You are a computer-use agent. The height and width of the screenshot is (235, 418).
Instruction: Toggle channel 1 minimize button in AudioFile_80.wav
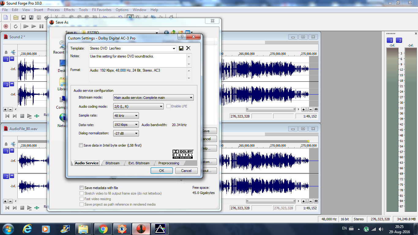[x=12, y=151]
